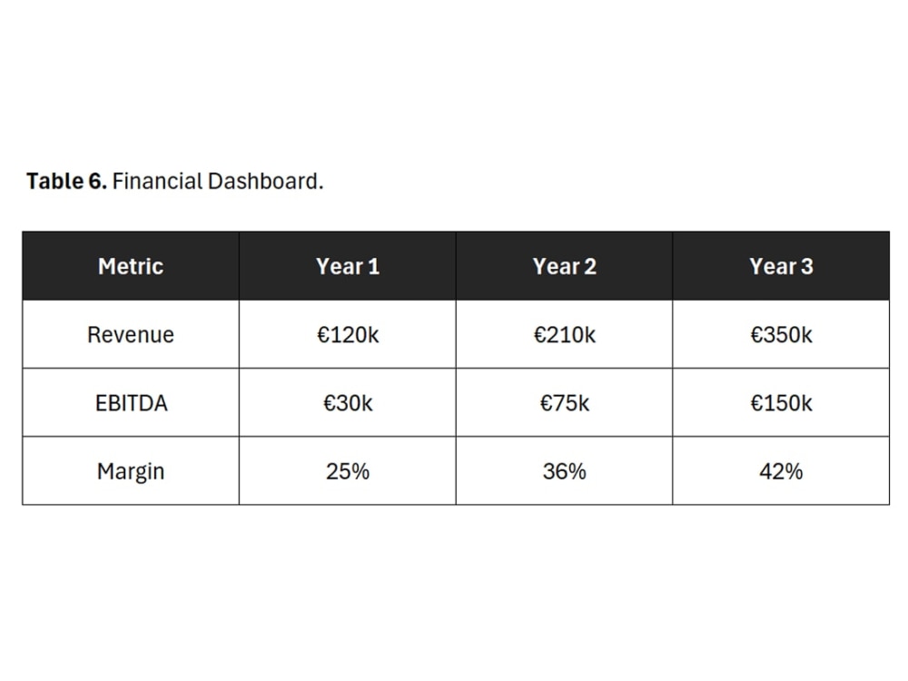The image size is (908, 681).
Task: Select the Metric header cell
Action: click(131, 266)
